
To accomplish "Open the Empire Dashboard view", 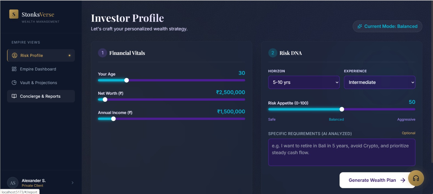I will click(38, 69).
